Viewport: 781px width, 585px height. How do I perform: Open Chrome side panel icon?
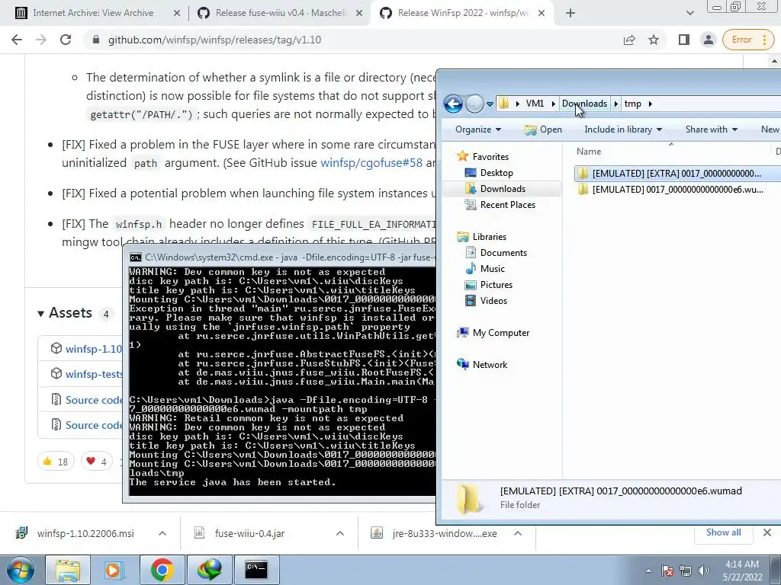[x=684, y=40]
